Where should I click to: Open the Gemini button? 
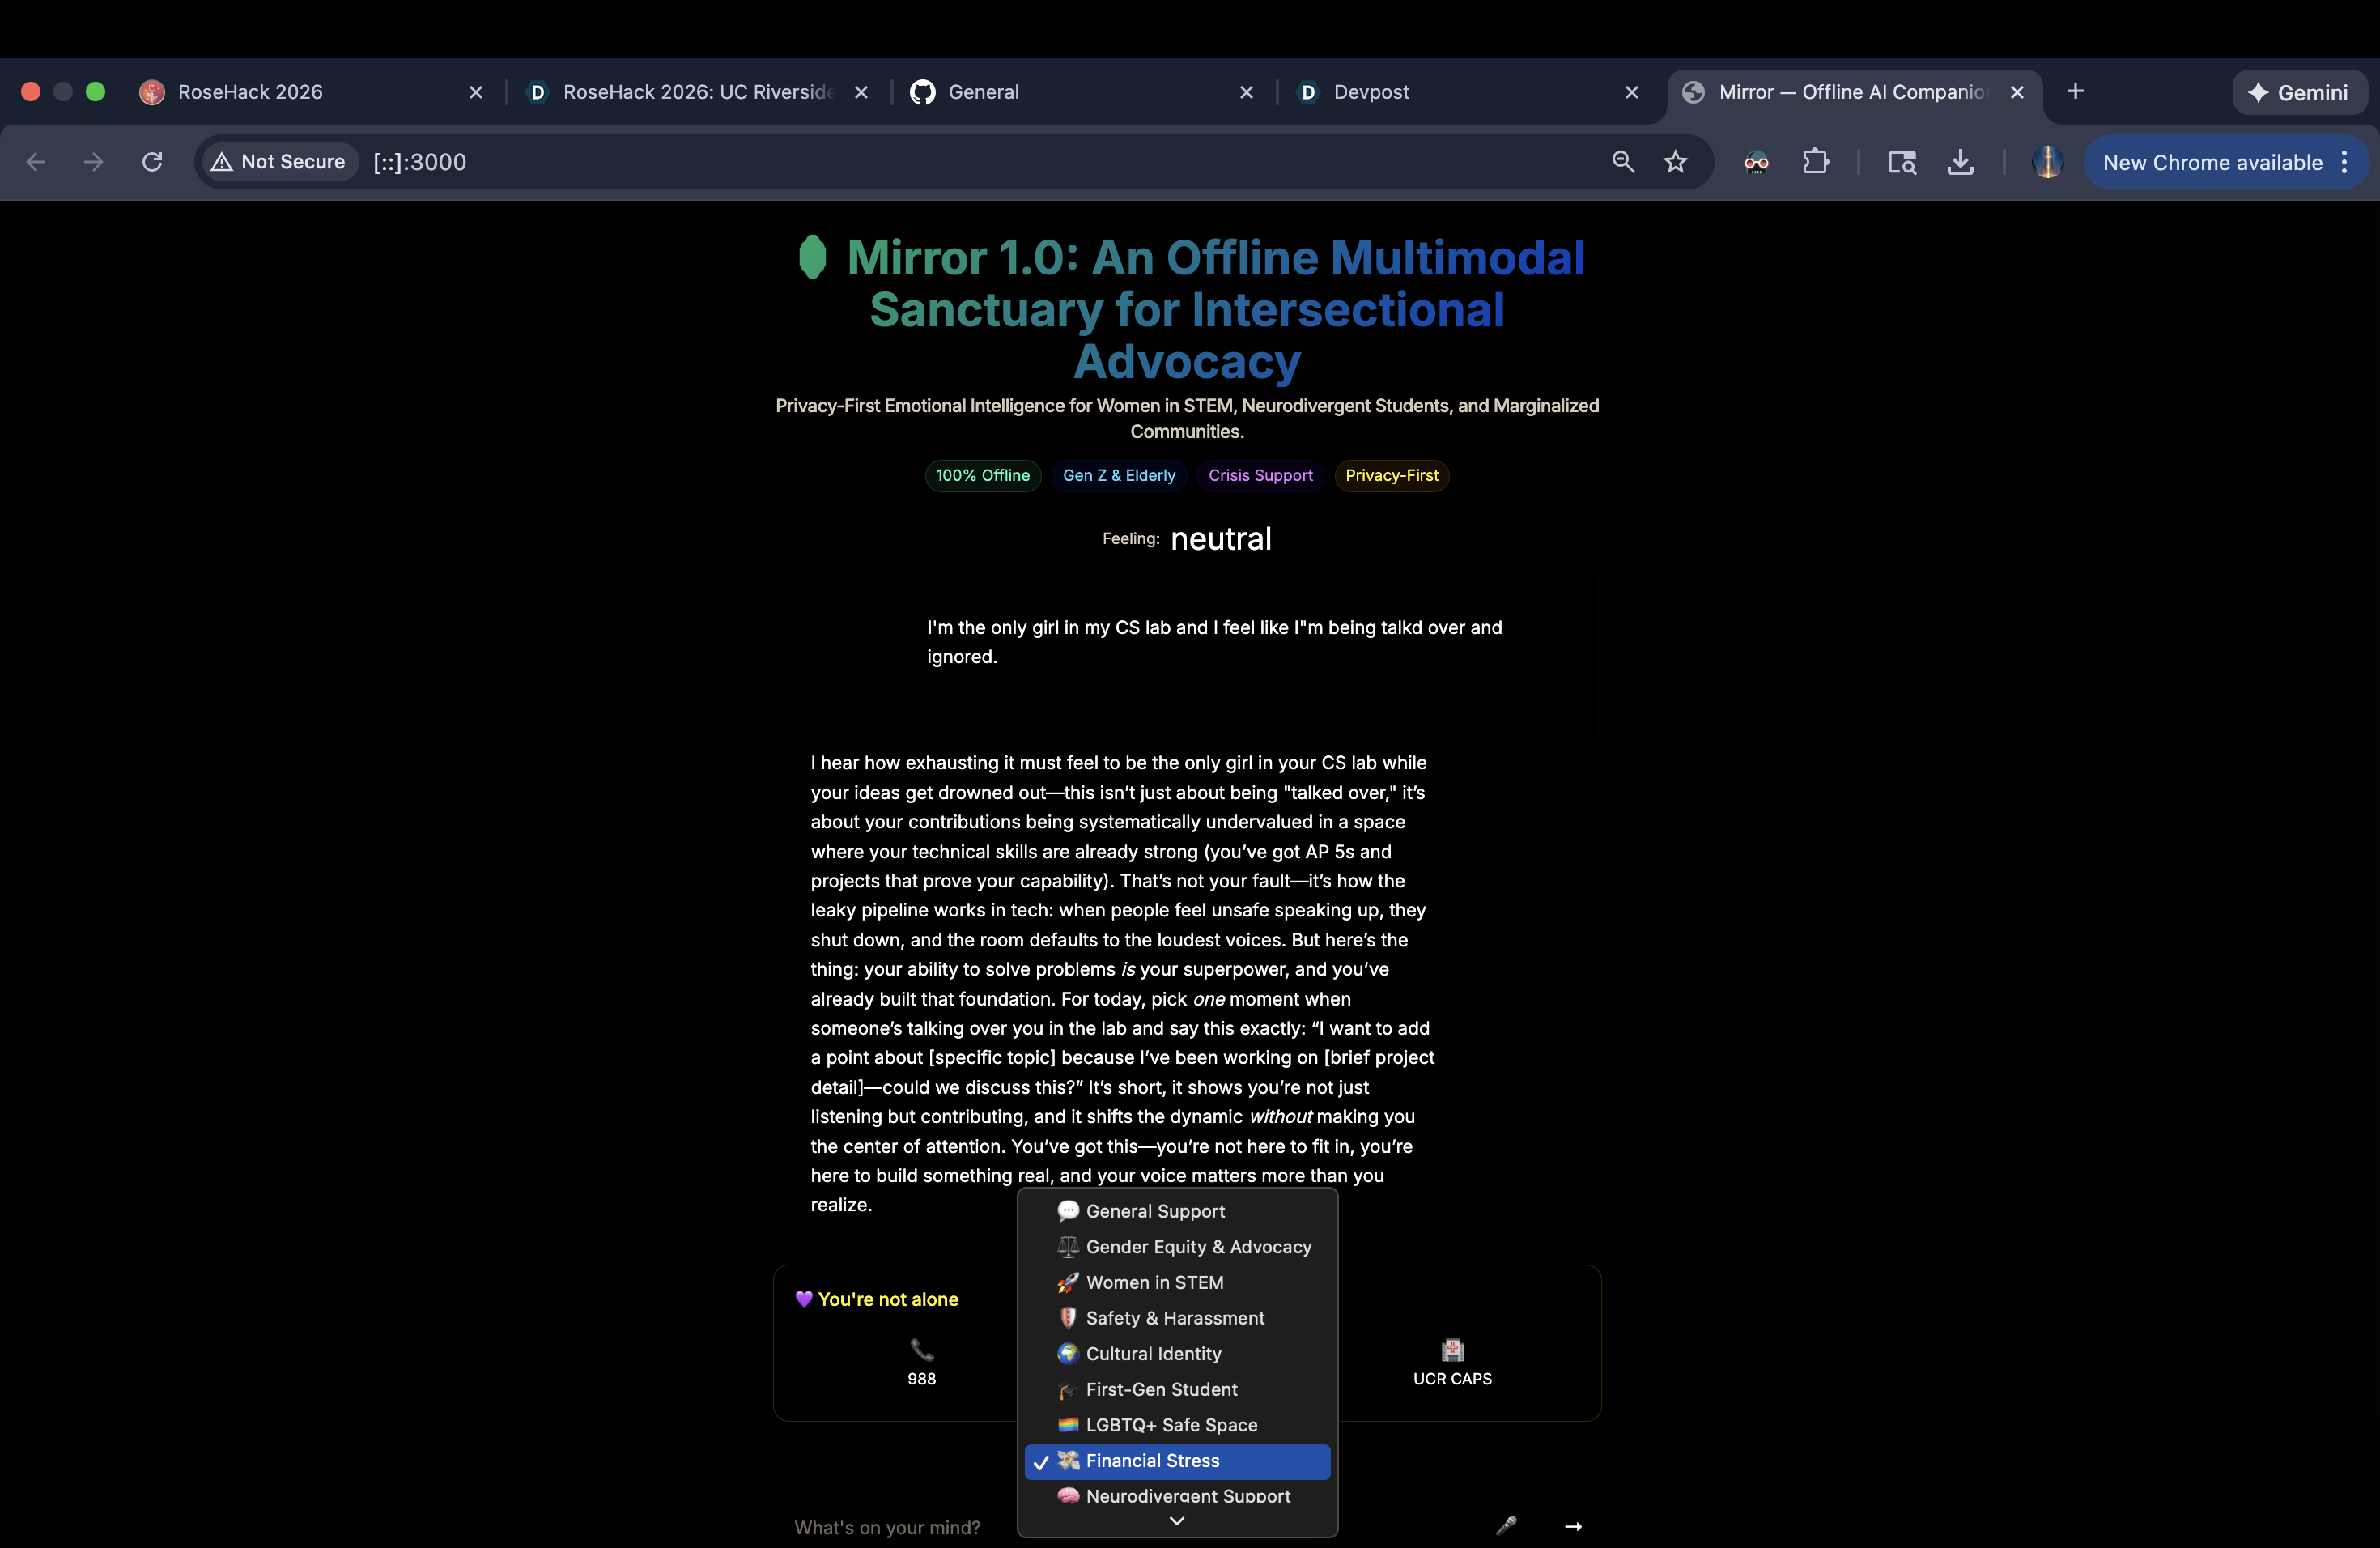[x=2298, y=92]
